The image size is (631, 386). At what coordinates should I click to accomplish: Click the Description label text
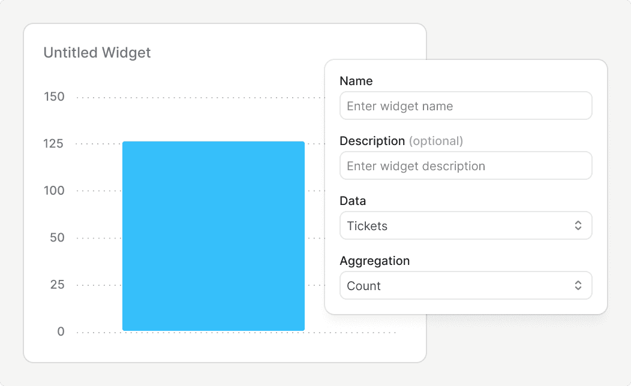point(372,141)
